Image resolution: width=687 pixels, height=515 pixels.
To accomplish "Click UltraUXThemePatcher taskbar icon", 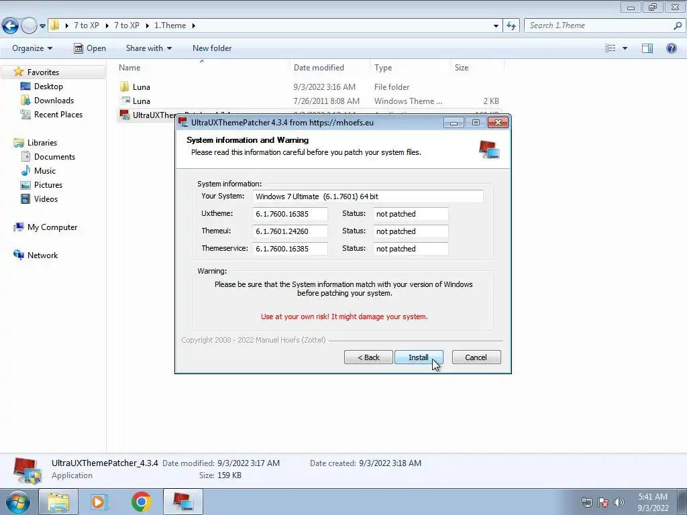I will pos(183,502).
